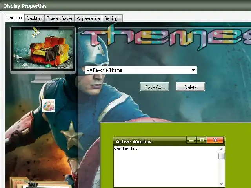Image resolution: width=251 pixels, height=188 pixels.
Task: Open the Desktop tab
Action: (34, 18)
